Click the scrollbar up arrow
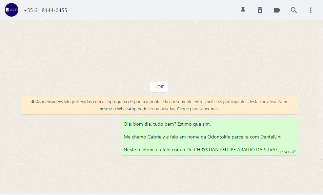The width and height of the screenshot is (323, 195). tap(321, 22)
